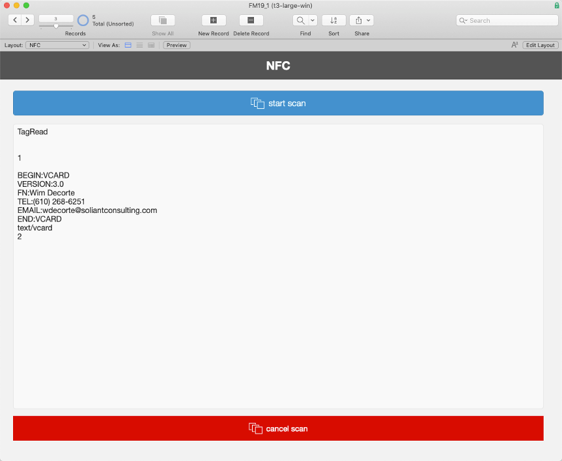Screen dimensions: 562x461
Task: Click the EMAIL:wdecorte@soliantconsulting.com line
Action: pos(87,210)
